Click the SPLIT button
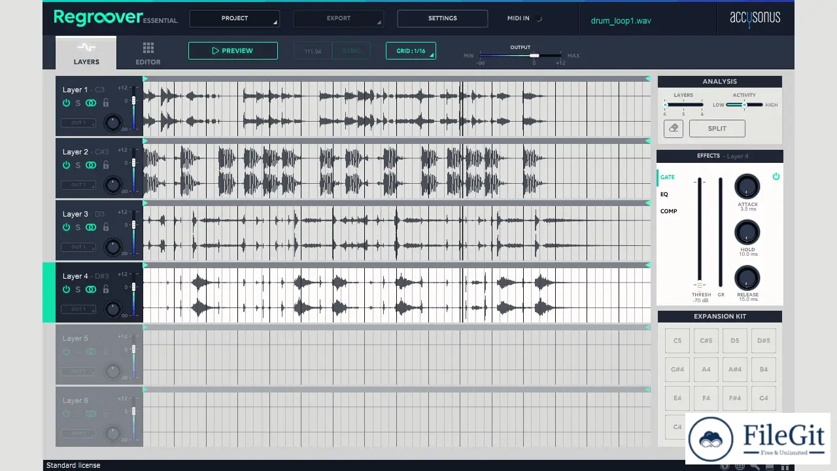This screenshot has width=837, height=471. pyautogui.click(x=717, y=128)
